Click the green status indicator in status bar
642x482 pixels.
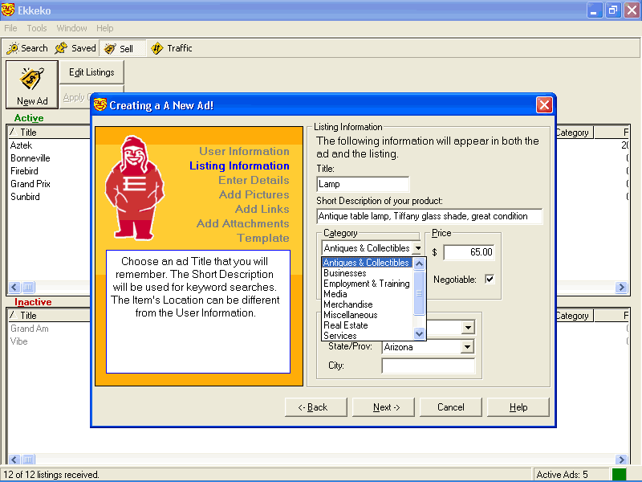click(619, 475)
